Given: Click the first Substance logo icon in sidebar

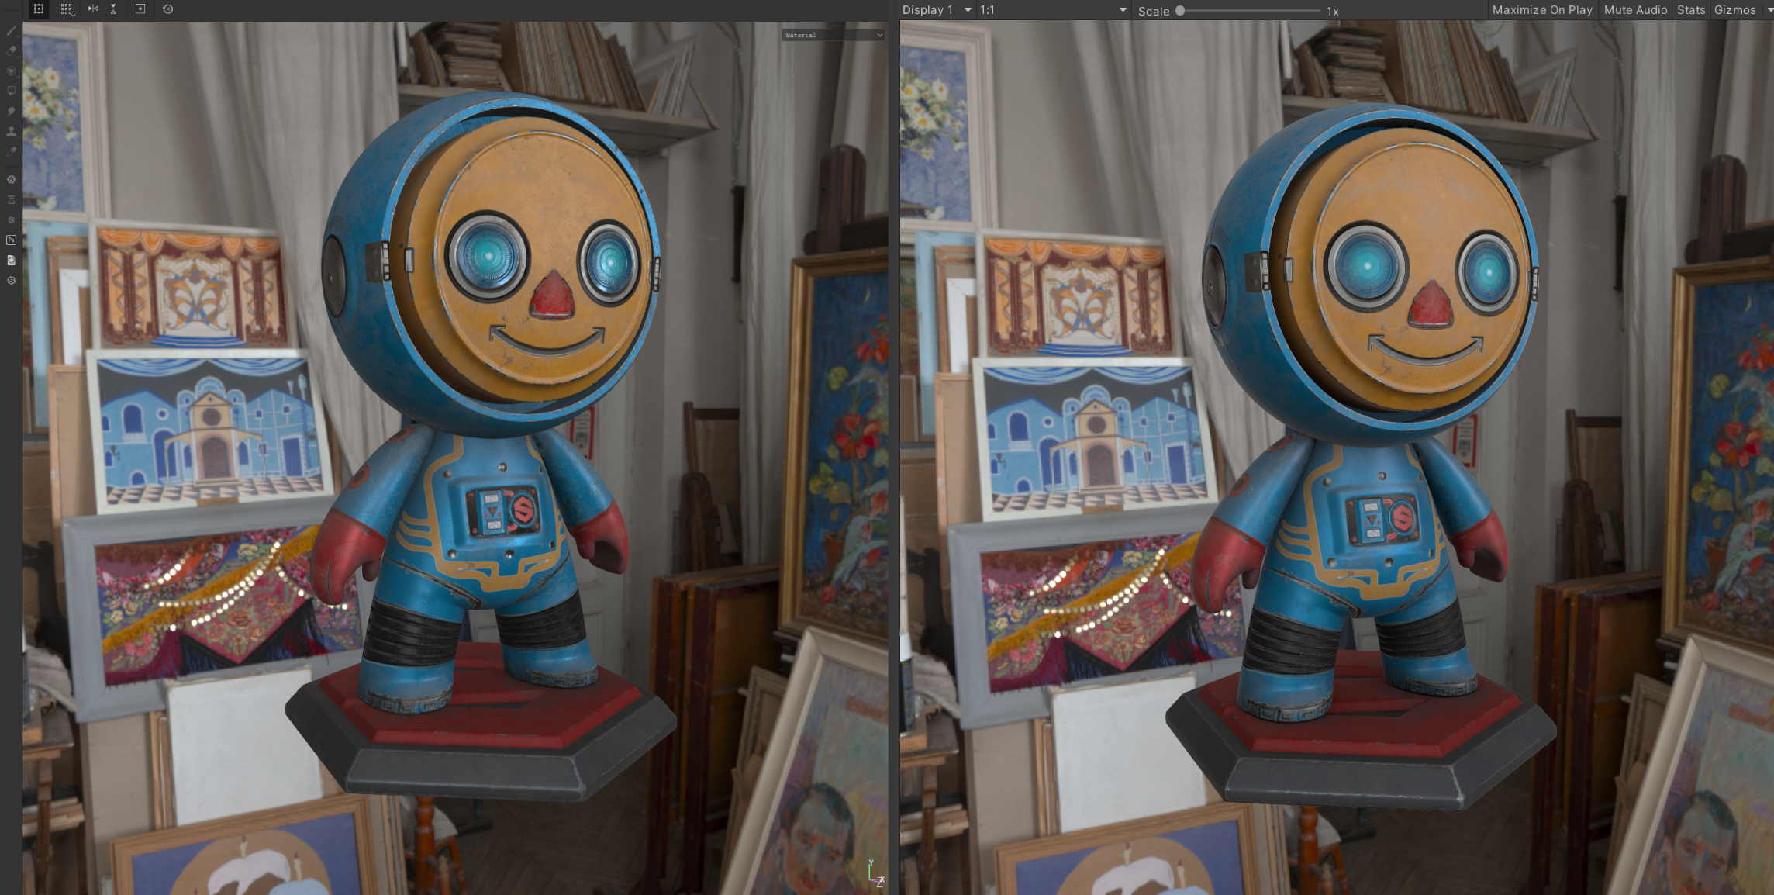Looking at the screenshot, I should pos(11,179).
